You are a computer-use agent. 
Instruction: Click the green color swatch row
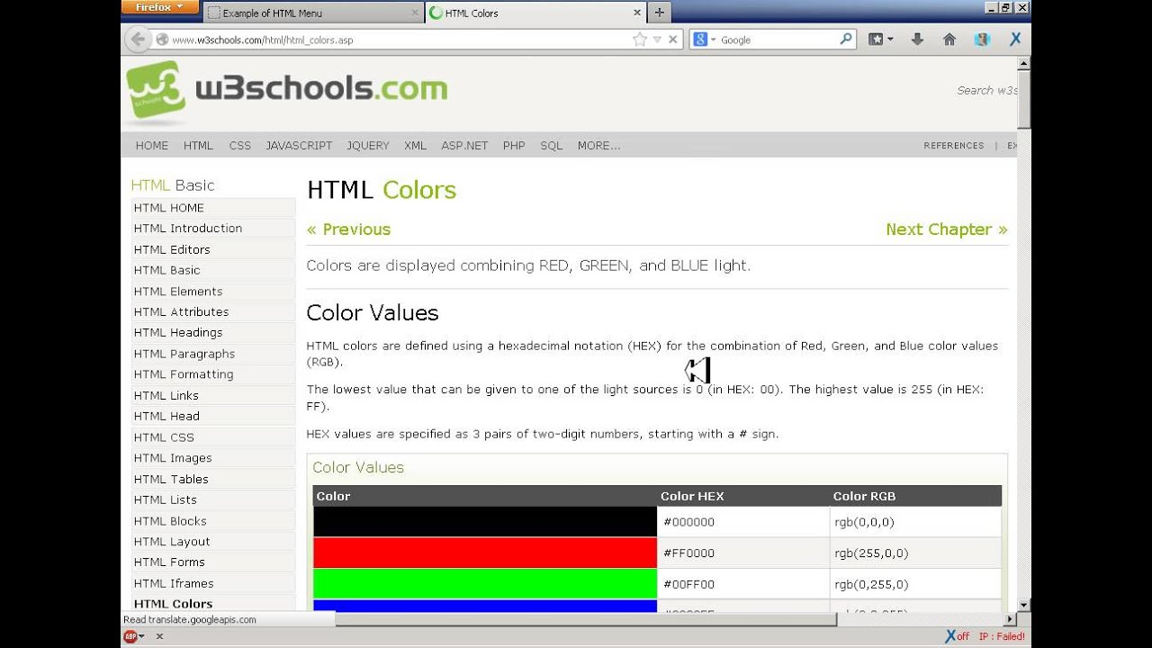point(485,584)
